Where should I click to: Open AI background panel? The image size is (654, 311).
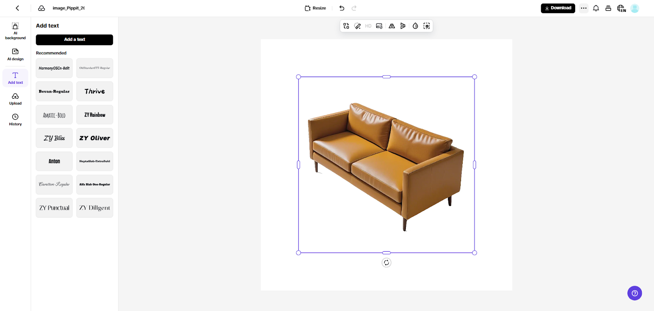tap(16, 31)
